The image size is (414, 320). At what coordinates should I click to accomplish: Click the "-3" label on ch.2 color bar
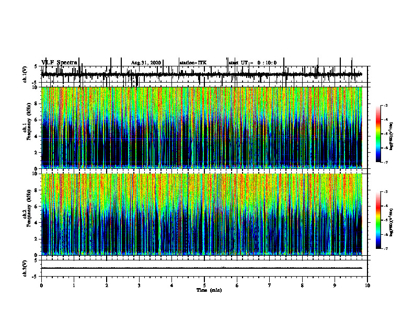pyautogui.click(x=386, y=192)
